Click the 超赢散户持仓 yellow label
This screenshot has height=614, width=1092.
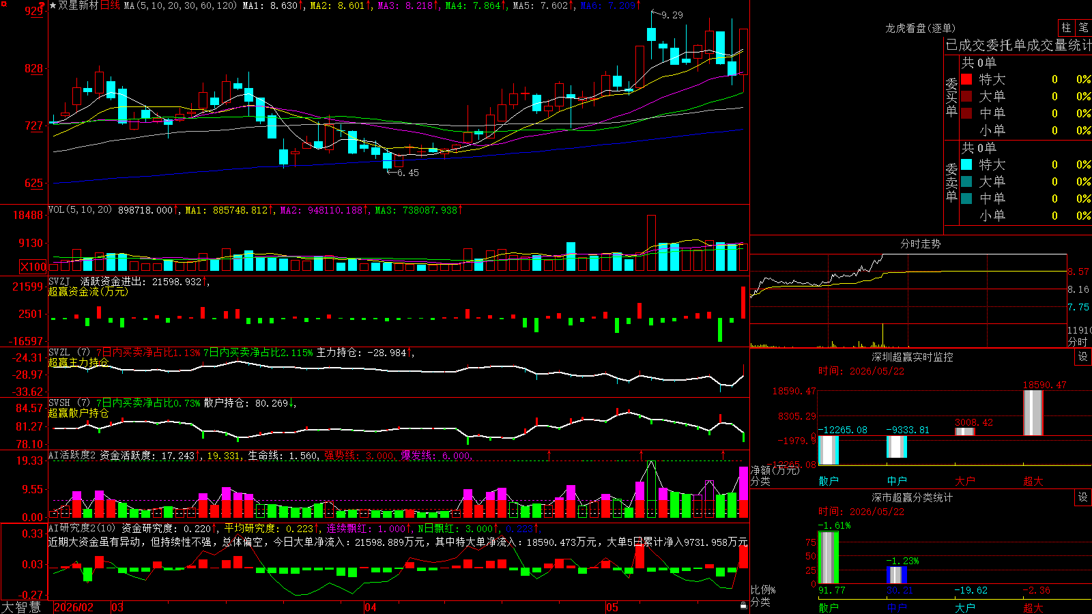pos(78,413)
